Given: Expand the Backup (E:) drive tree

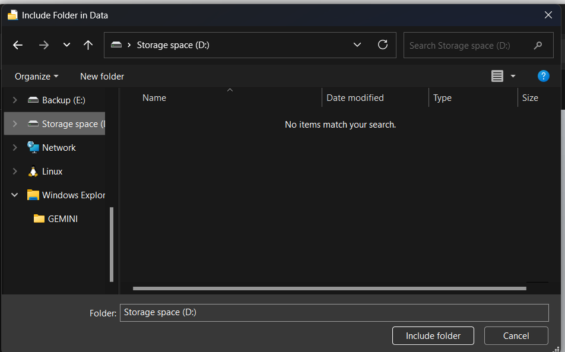Looking at the screenshot, I should (x=15, y=100).
